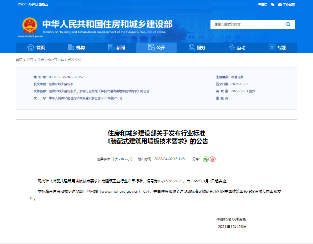Click the 无障碍 accessibility link
Viewport: 313px width, 244px height.
click(262, 5)
